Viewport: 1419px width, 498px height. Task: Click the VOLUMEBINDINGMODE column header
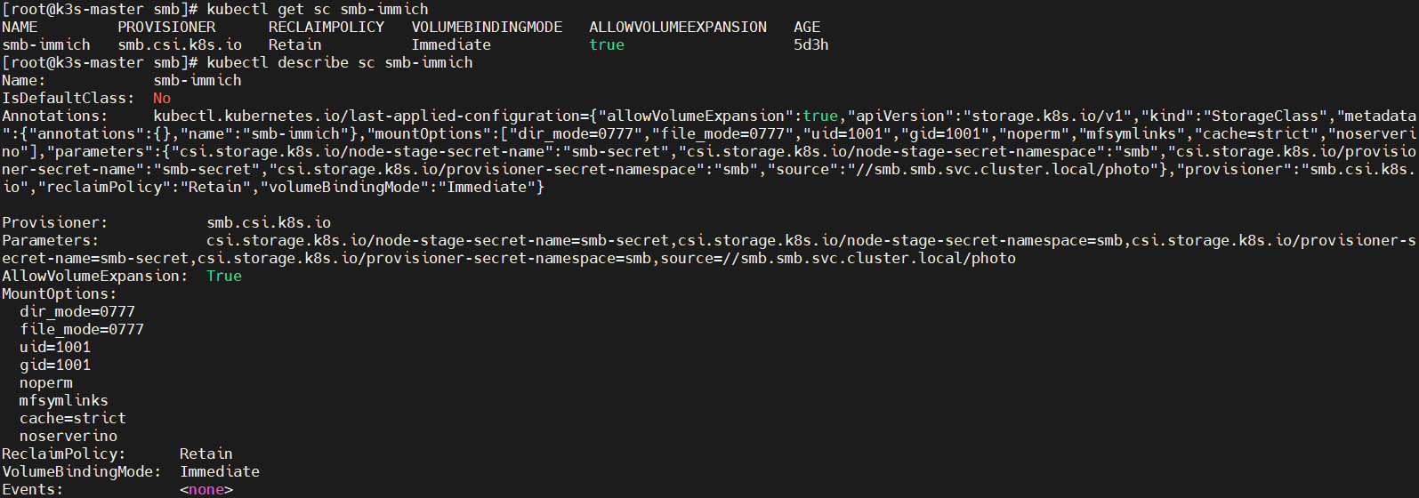point(486,27)
